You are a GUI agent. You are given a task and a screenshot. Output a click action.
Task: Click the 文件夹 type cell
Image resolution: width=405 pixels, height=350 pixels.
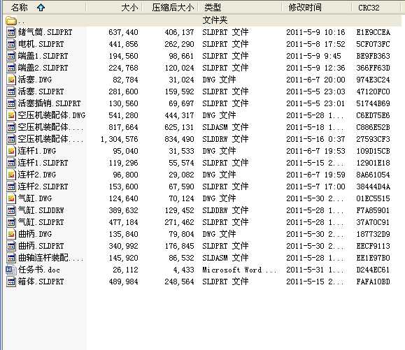(215, 20)
